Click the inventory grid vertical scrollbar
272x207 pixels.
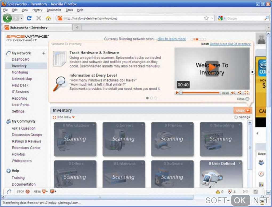[250, 147]
